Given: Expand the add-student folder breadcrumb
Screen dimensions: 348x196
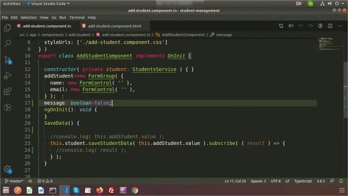Looking at the screenshot, I should [x=79, y=35].
